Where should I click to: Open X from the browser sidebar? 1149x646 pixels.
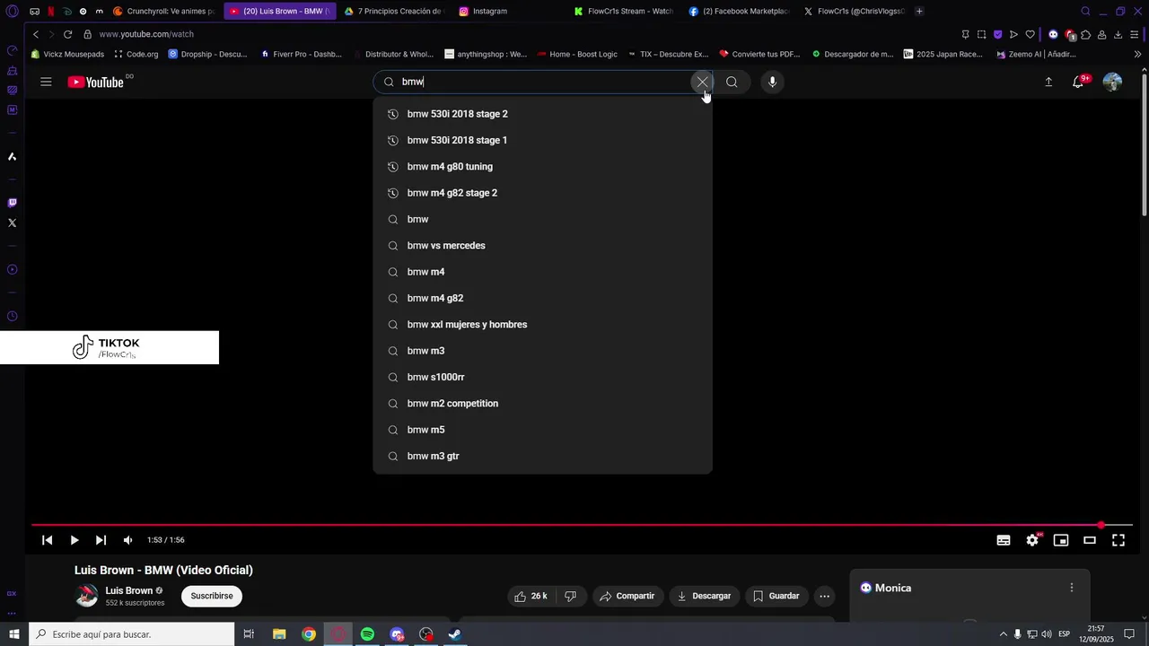pyautogui.click(x=12, y=223)
